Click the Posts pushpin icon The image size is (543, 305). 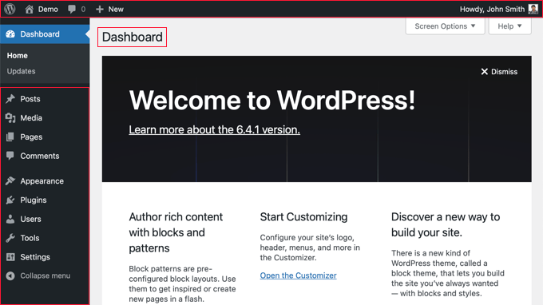click(10, 99)
